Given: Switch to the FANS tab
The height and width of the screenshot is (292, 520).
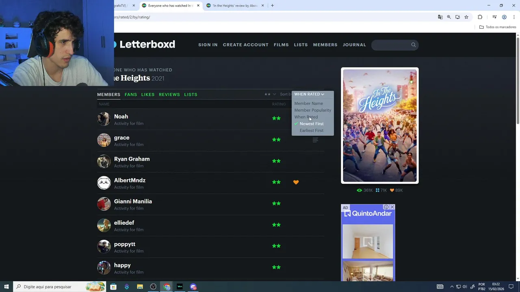Looking at the screenshot, I should pos(130,94).
